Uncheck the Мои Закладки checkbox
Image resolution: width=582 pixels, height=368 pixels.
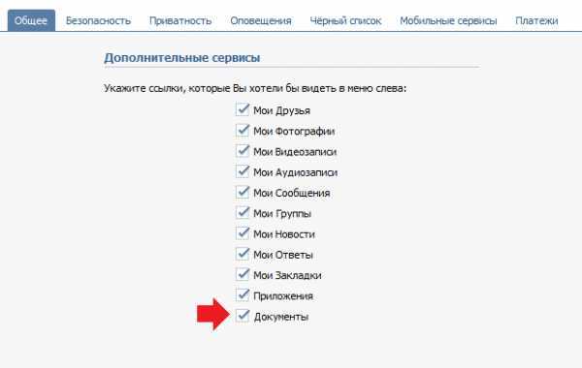click(x=242, y=275)
